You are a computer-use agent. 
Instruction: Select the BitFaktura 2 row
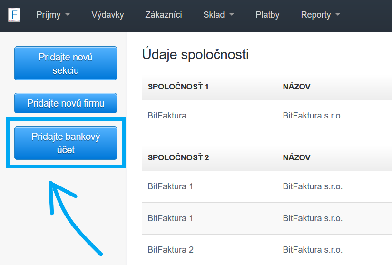pyautogui.click(x=170, y=250)
